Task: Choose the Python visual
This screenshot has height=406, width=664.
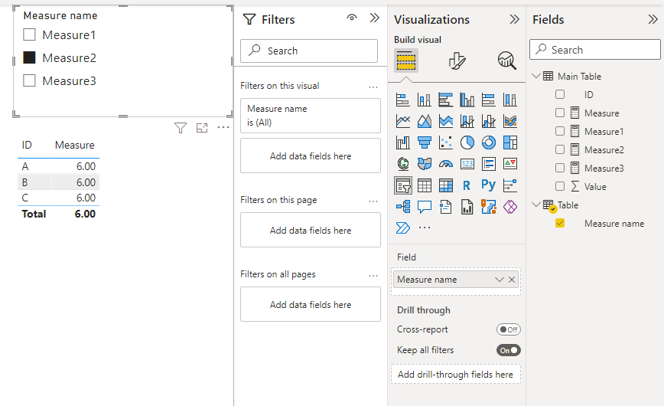Action: pyautogui.click(x=488, y=185)
